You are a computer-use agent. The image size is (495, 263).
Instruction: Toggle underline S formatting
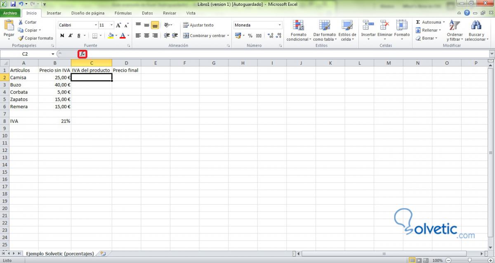[78, 36]
